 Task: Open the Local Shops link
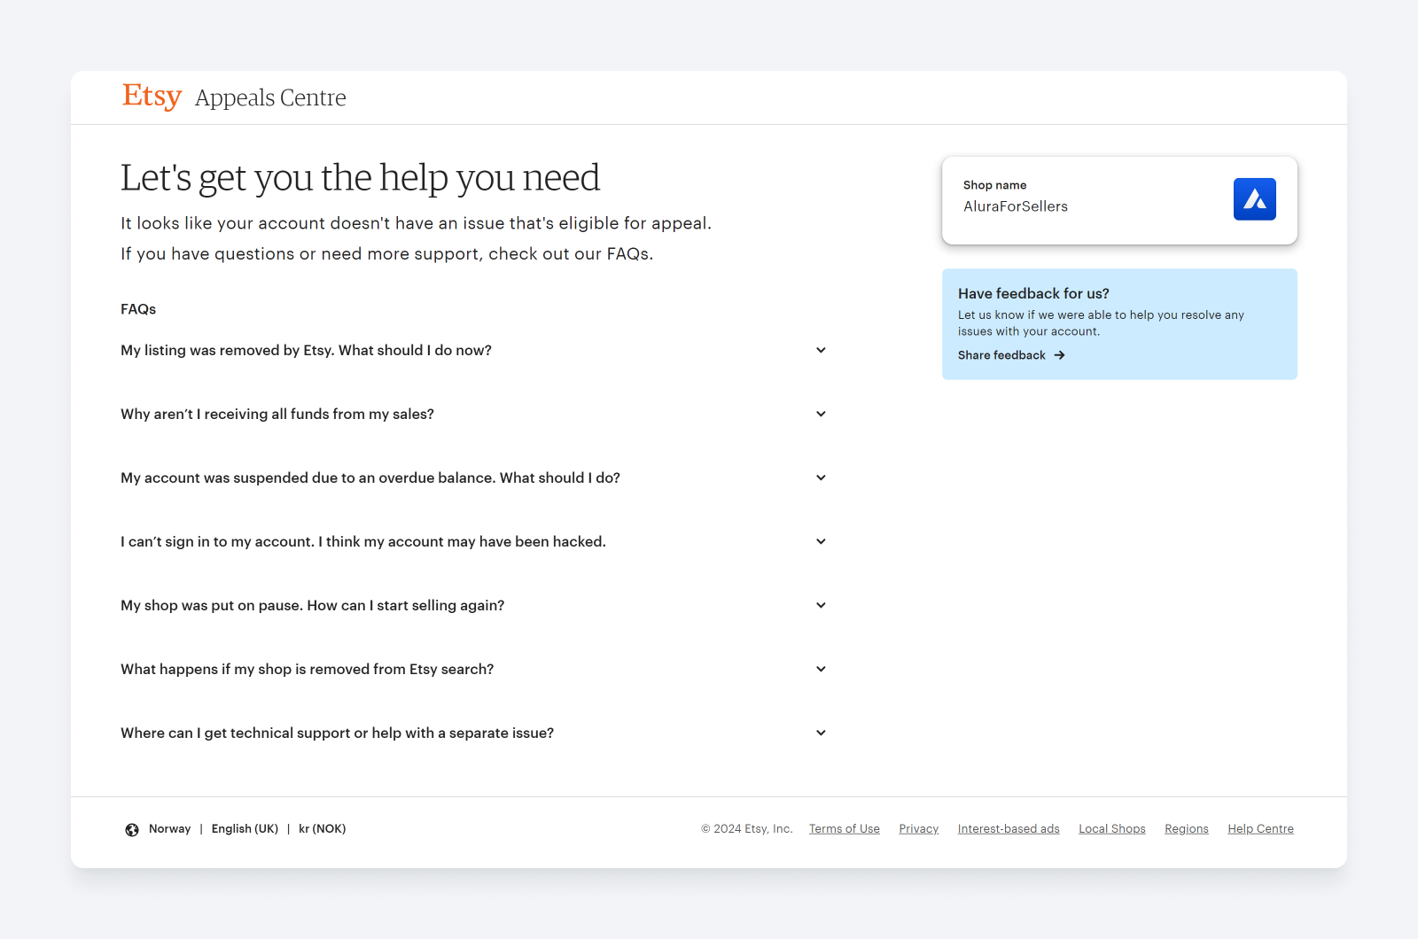[x=1111, y=828]
